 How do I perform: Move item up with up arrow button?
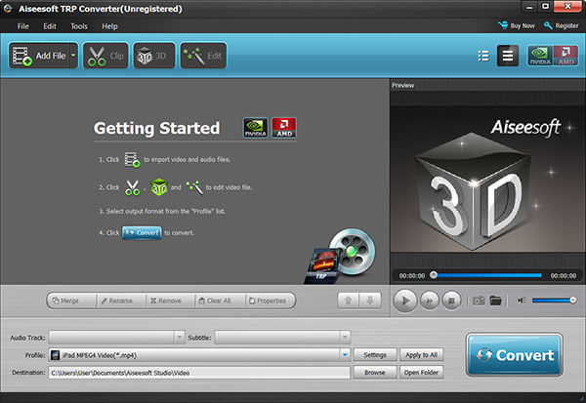348,301
